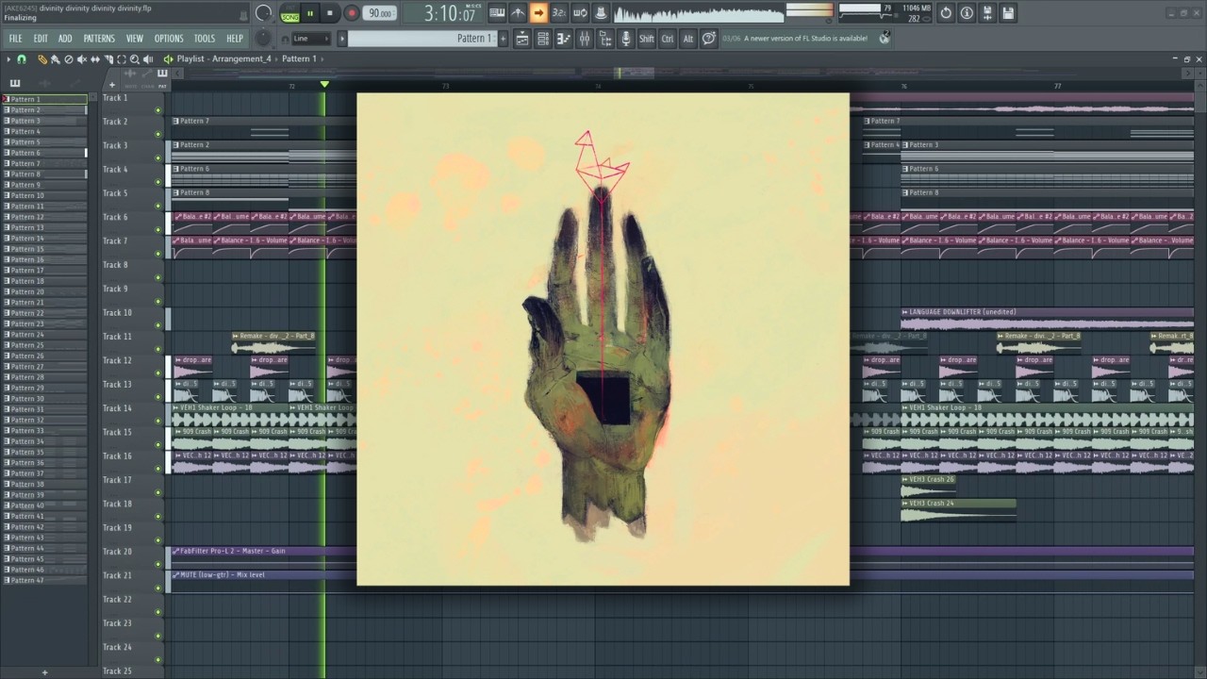The width and height of the screenshot is (1207, 679).
Task: Open the newer FL Studio version notice
Action: coord(805,39)
